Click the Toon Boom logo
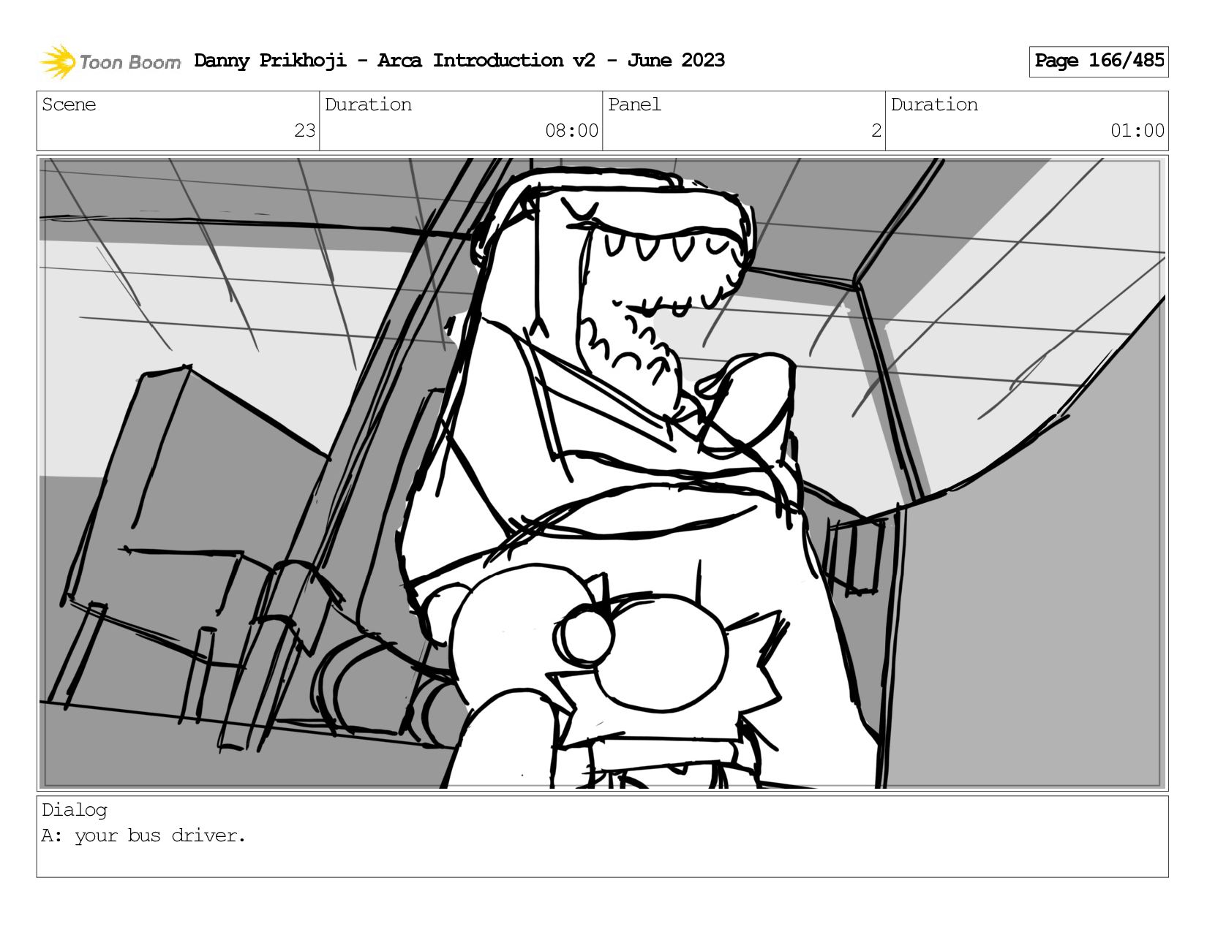 pos(110,61)
